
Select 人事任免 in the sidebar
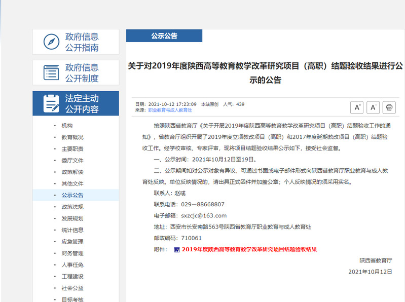pyautogui.click(x=72, y=265)
